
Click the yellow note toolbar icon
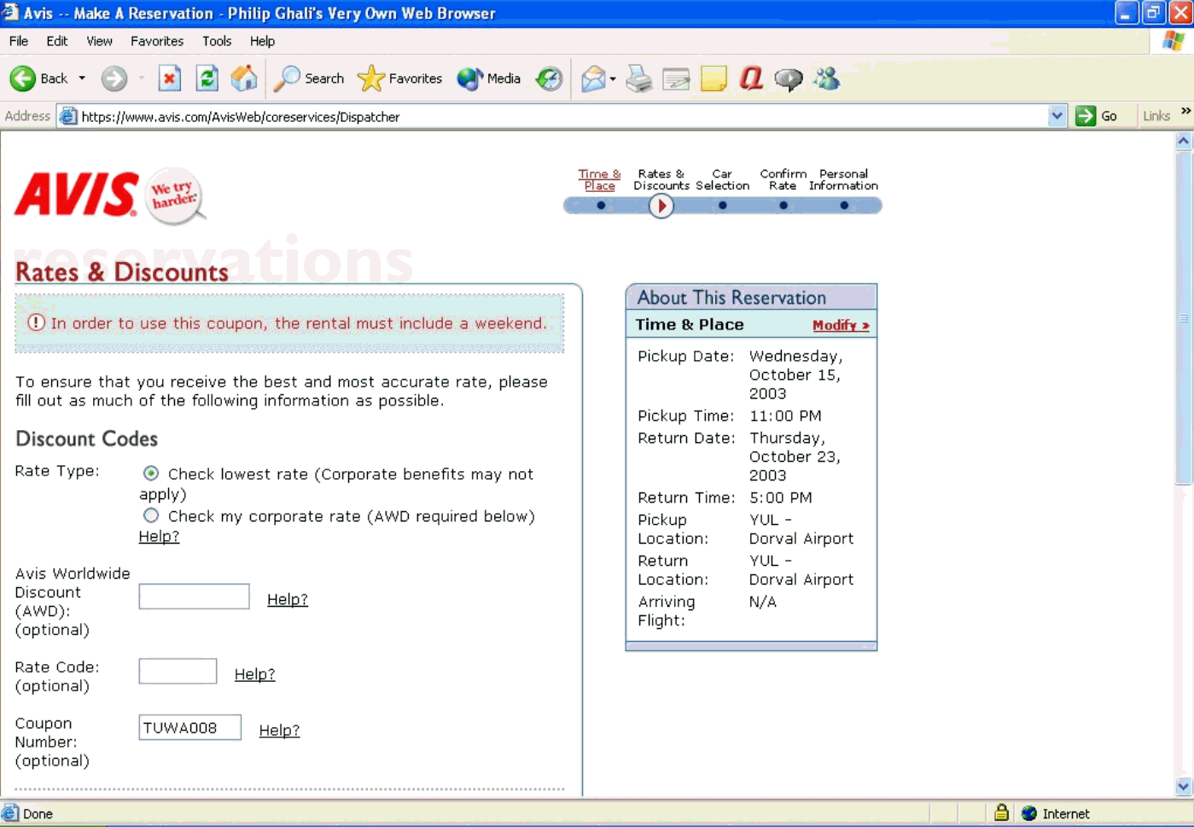click(713, 79)
